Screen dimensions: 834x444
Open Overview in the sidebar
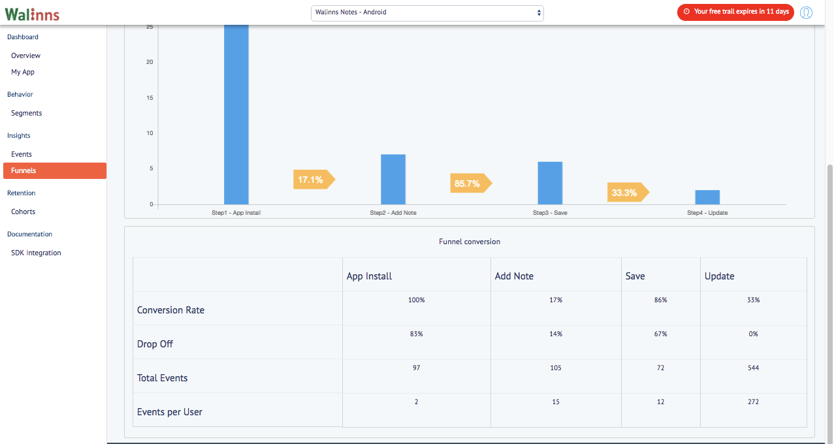tap(25, 55)
